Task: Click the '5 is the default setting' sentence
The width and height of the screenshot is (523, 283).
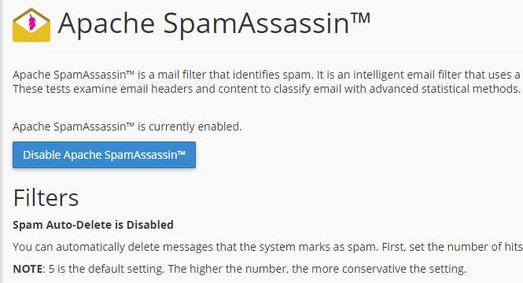Action: pyautogui.click(x=107, y=269)
